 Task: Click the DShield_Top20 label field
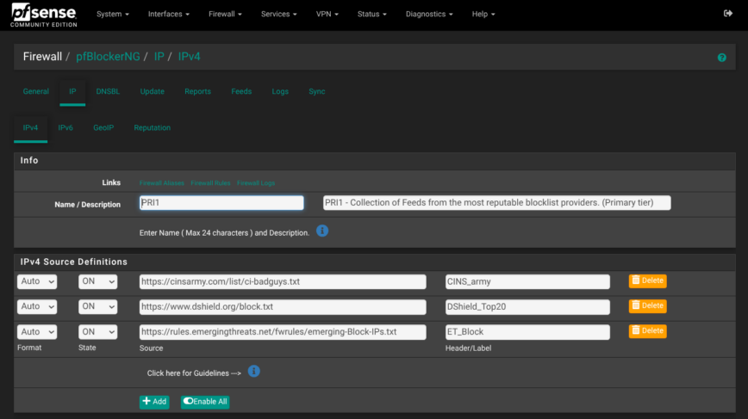click(x=527, y=306)
